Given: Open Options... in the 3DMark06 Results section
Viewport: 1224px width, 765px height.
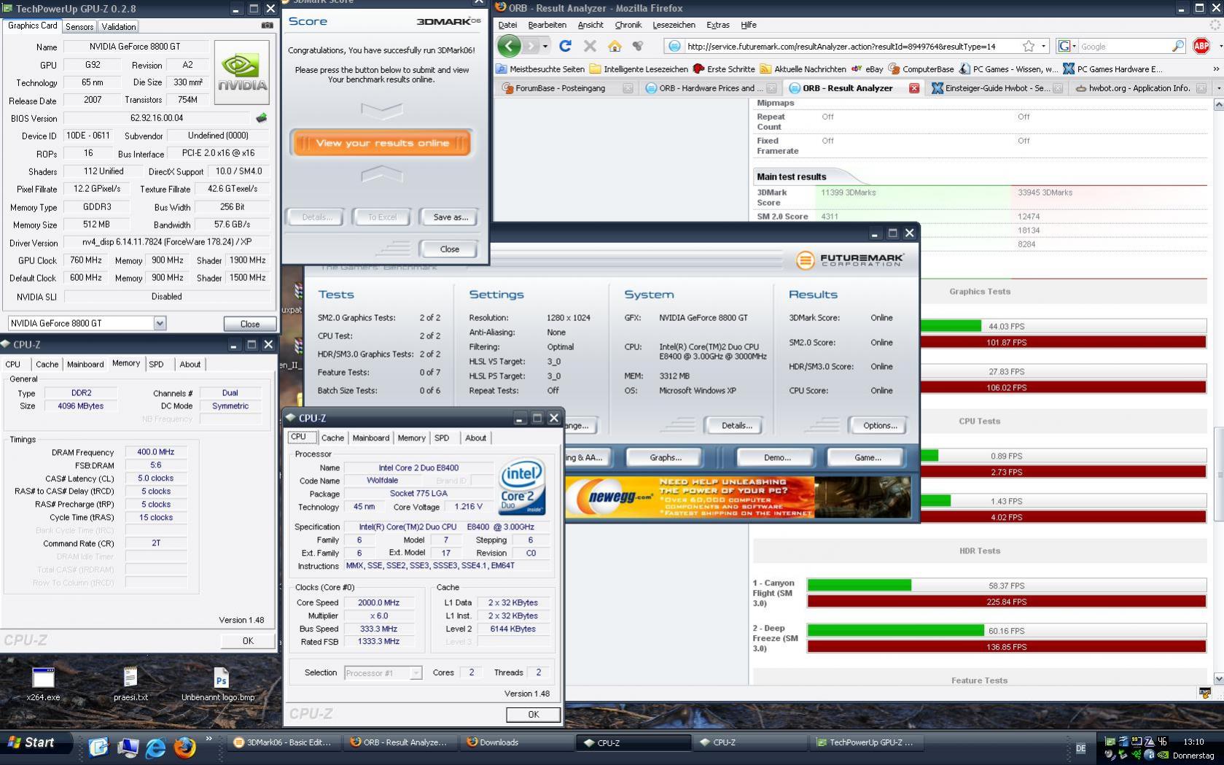Looking at the screenshot, I should point(880,426).
